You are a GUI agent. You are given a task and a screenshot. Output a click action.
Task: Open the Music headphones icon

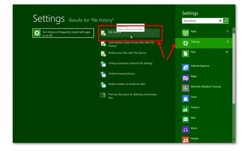pyautogui.click(x=186, y=130)
